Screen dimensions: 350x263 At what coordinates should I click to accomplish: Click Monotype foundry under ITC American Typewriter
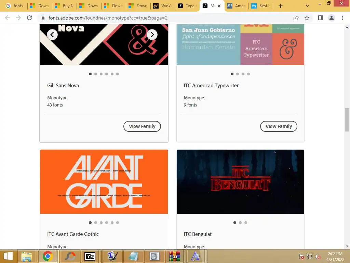(194, 98)
